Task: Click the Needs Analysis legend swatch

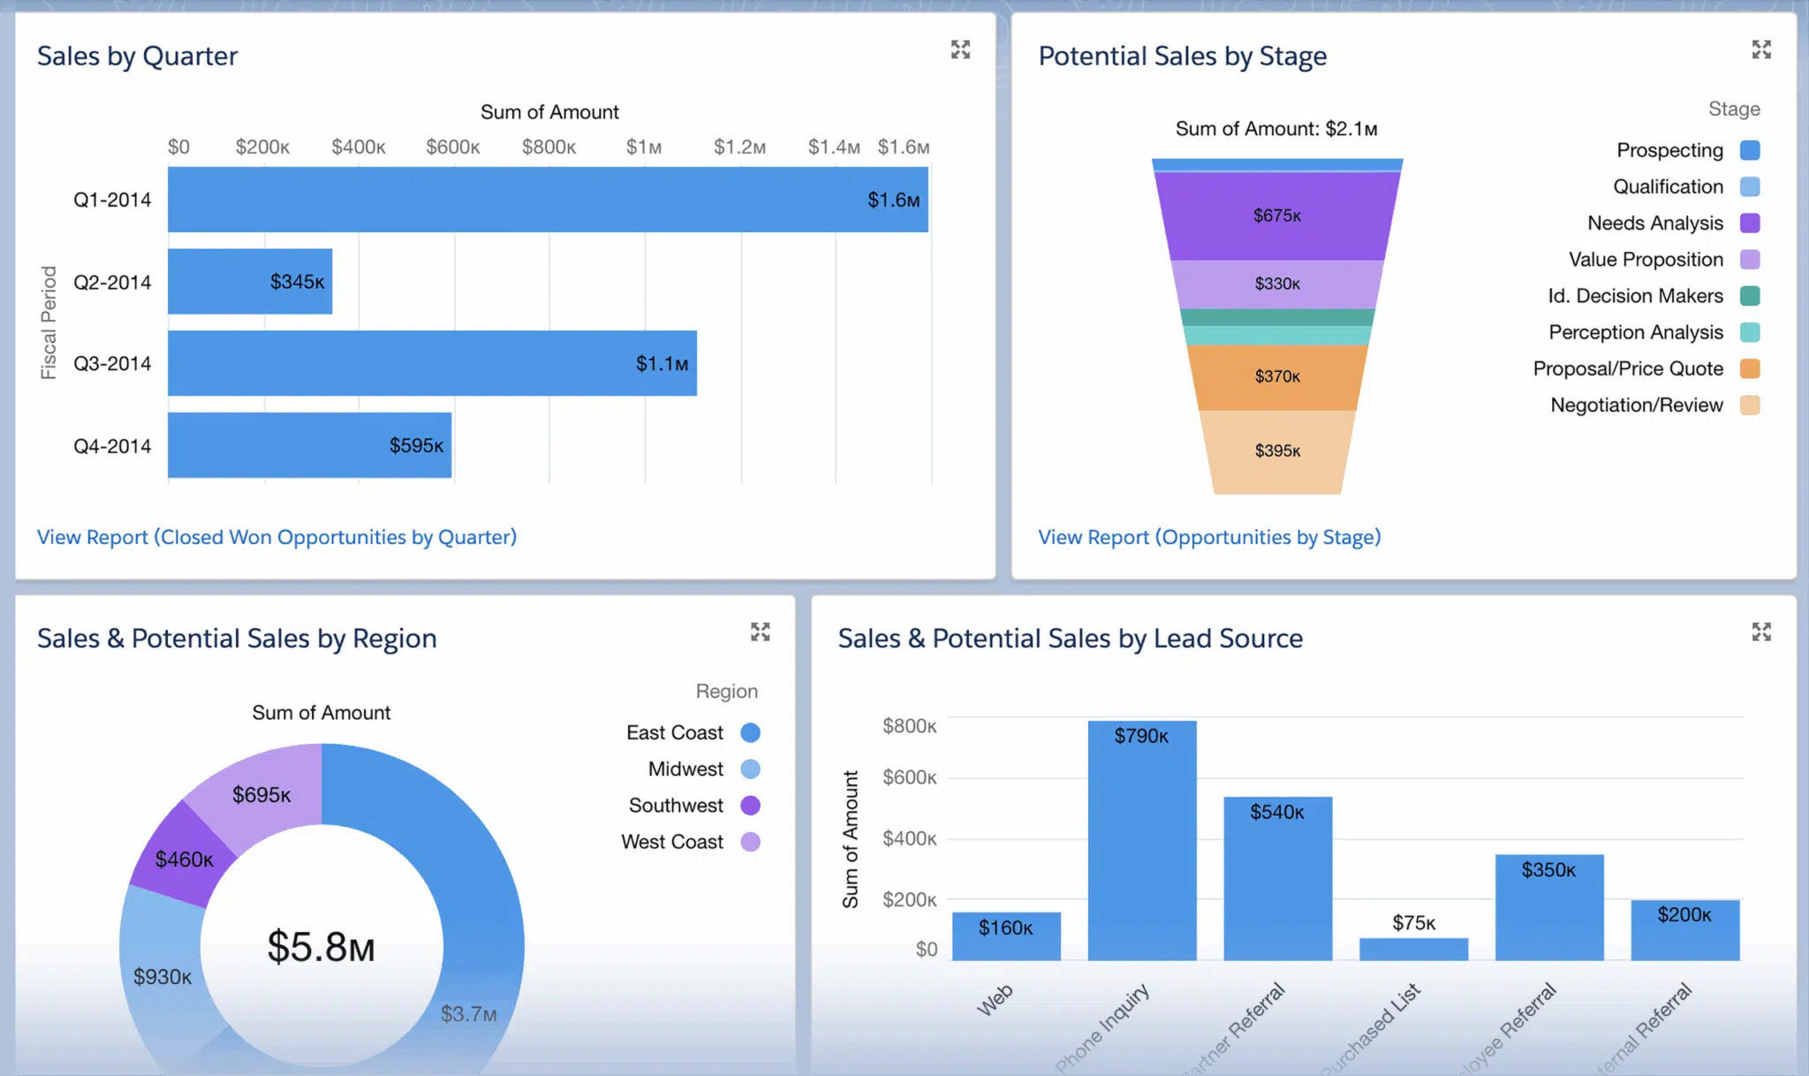Action: [1750, 223]
